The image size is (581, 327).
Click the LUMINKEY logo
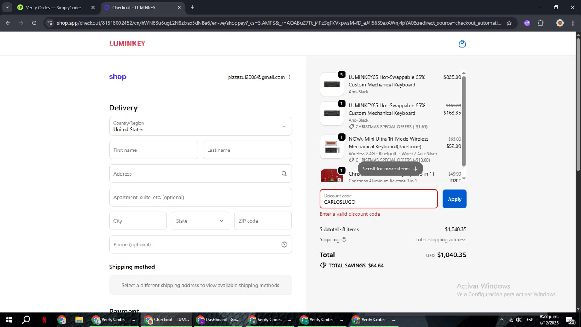[x=127, y=44]
